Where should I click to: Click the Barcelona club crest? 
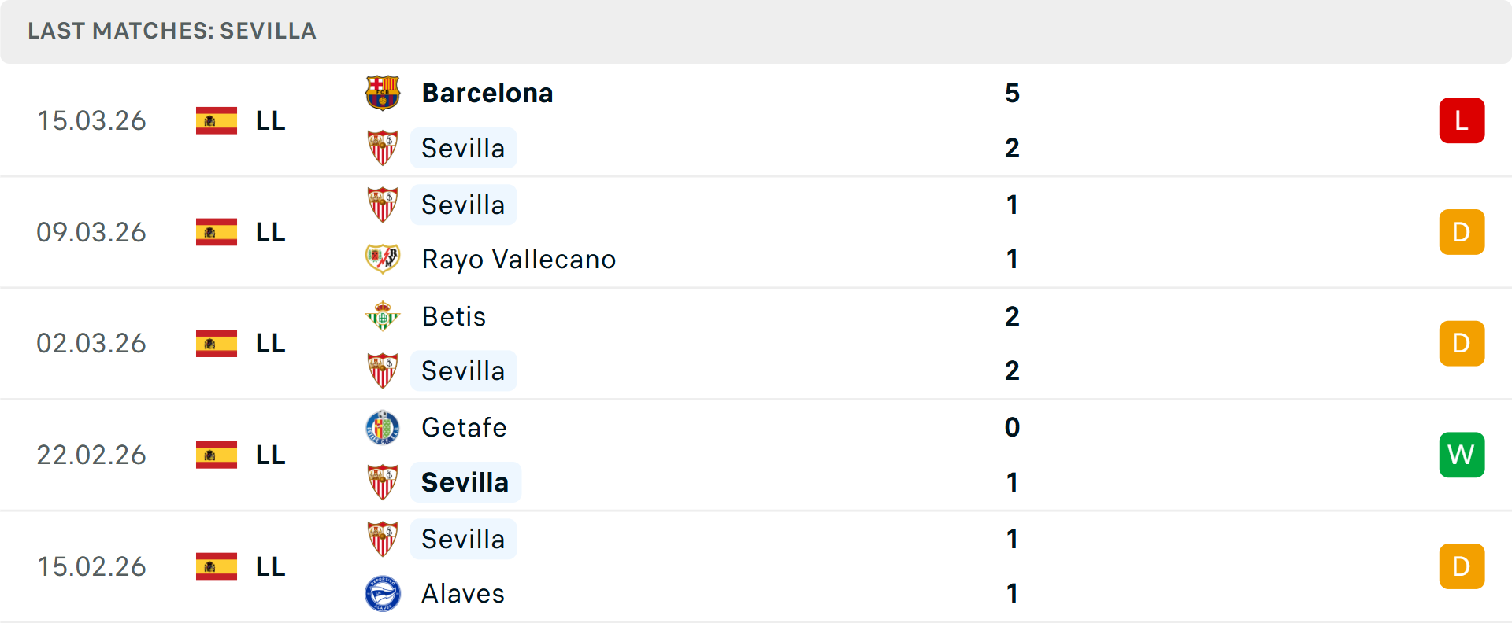(x=384, y=92)
